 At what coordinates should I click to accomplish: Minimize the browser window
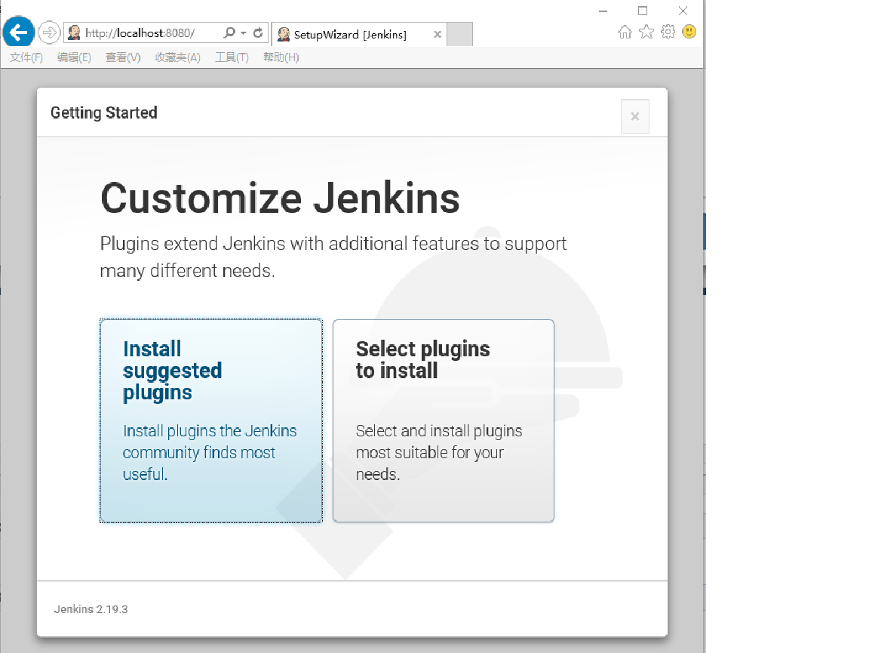pyautogui.click(x=603, y=11)
